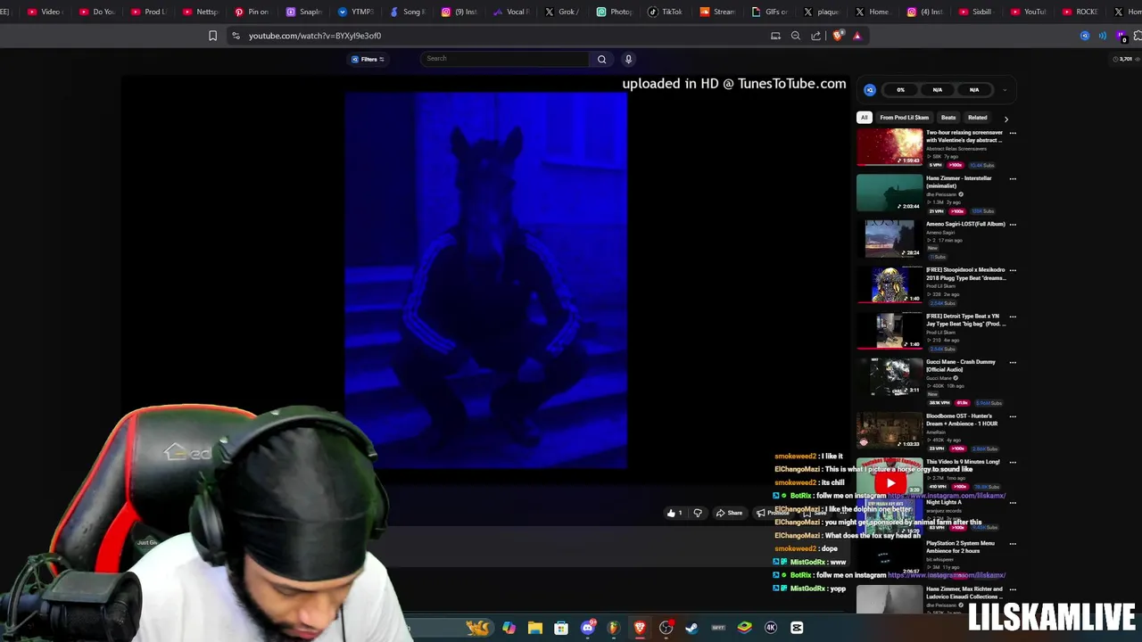Screen dimensions: 1142x642
Task: Click the 0% pill in vidIQ panel
Action: (x=900, y=90)
